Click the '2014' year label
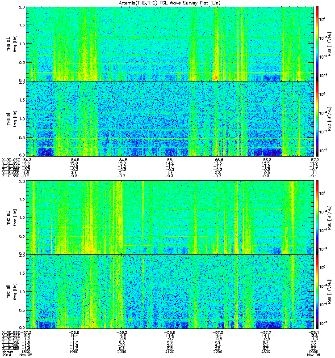 point(6,355)
